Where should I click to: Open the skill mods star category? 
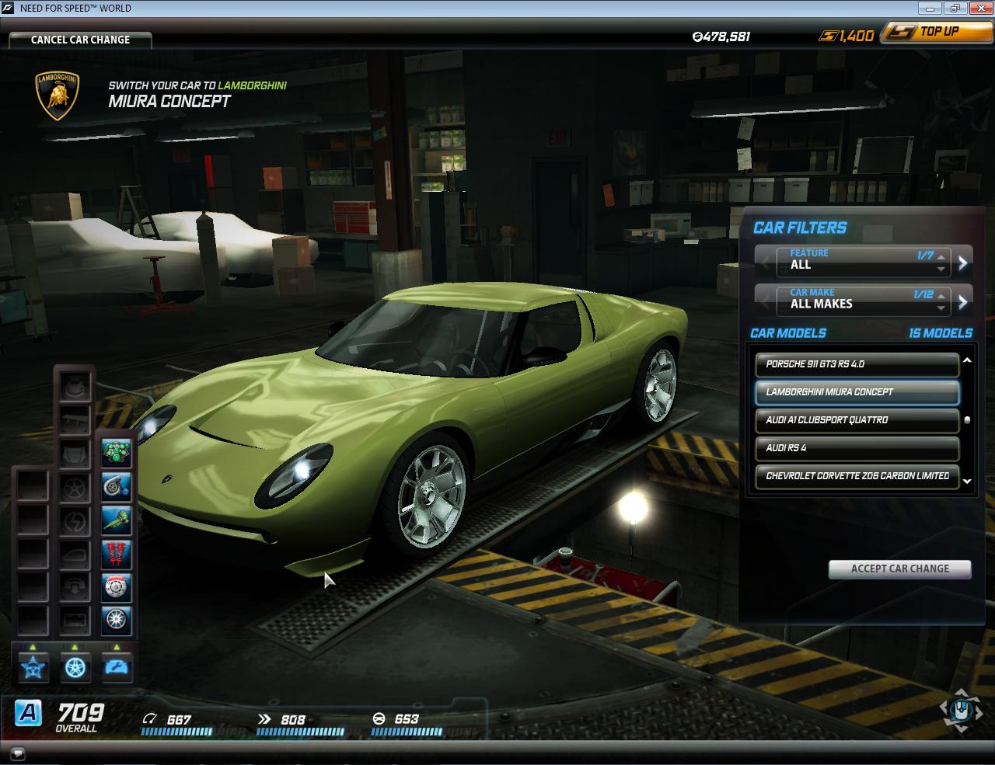pyautogui.click(x=33, y=667)
